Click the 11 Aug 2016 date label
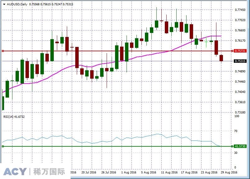 click(x=169, y=172)
